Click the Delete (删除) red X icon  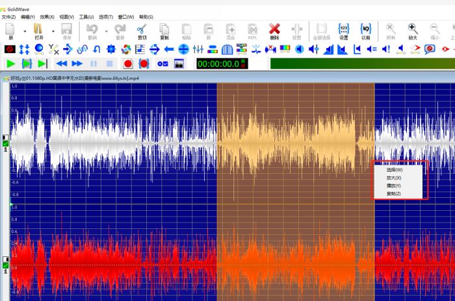pos(274,30)
